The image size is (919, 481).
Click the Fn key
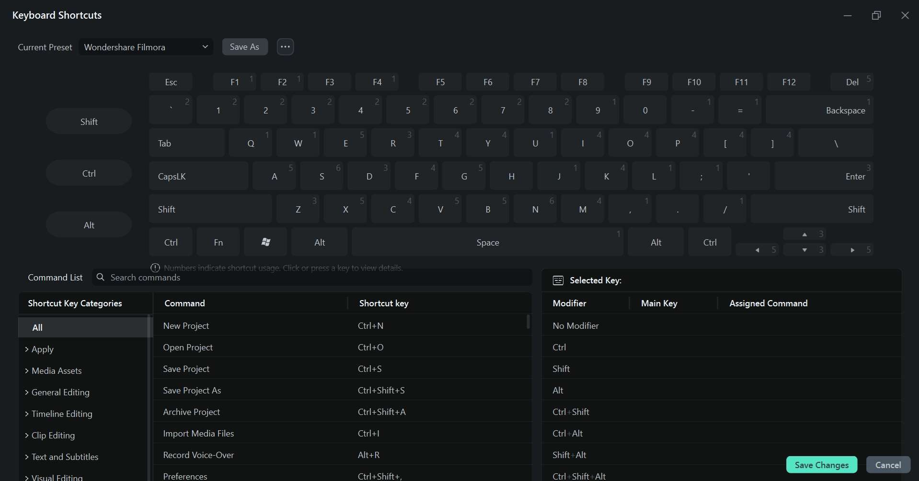click(218, 242)
